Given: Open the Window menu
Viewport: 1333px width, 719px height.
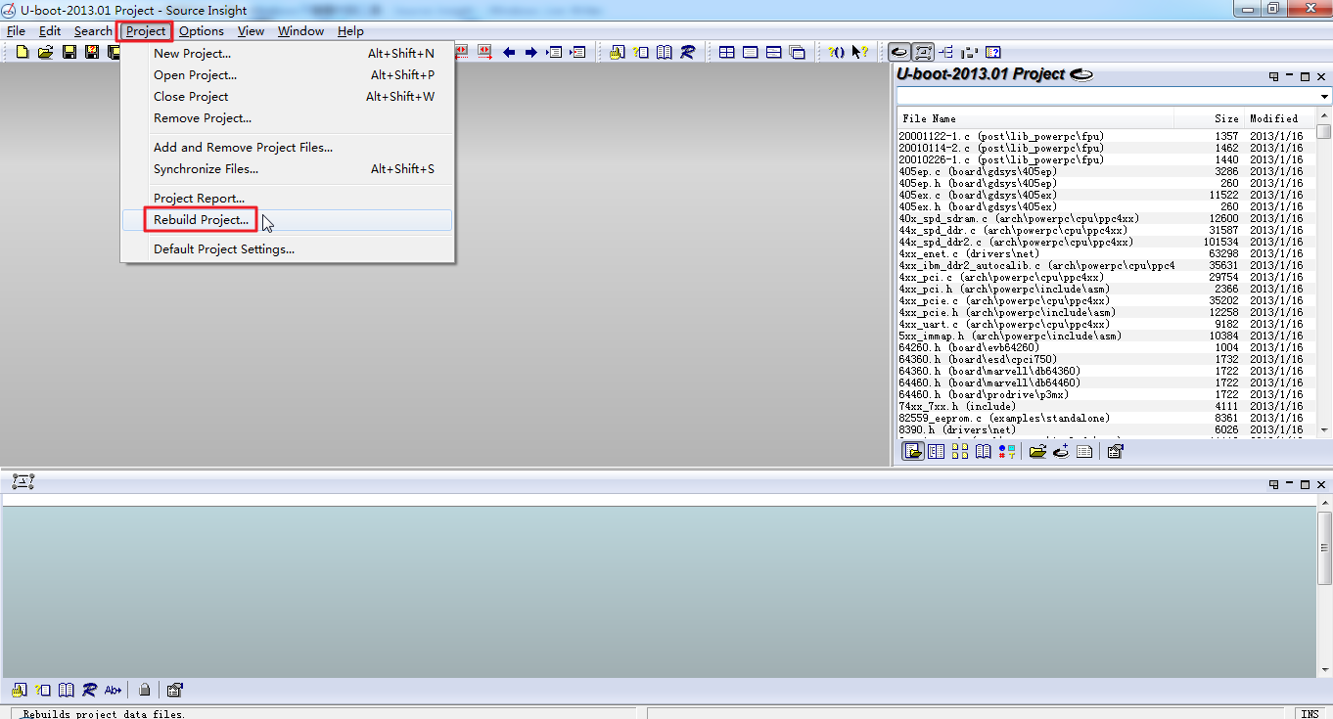Looking at the screenshot, I should point(300,31).
